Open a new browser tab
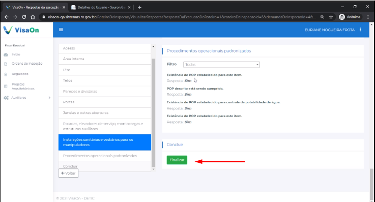The width and height of the screenshot is (375, 202). click(x=139, y=8)
